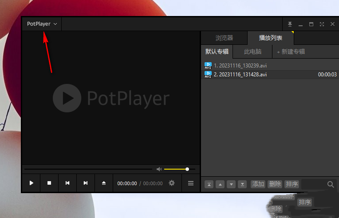Select playlist item 20231116_130239.avi
Screen dimensions: 339x218
270,66
